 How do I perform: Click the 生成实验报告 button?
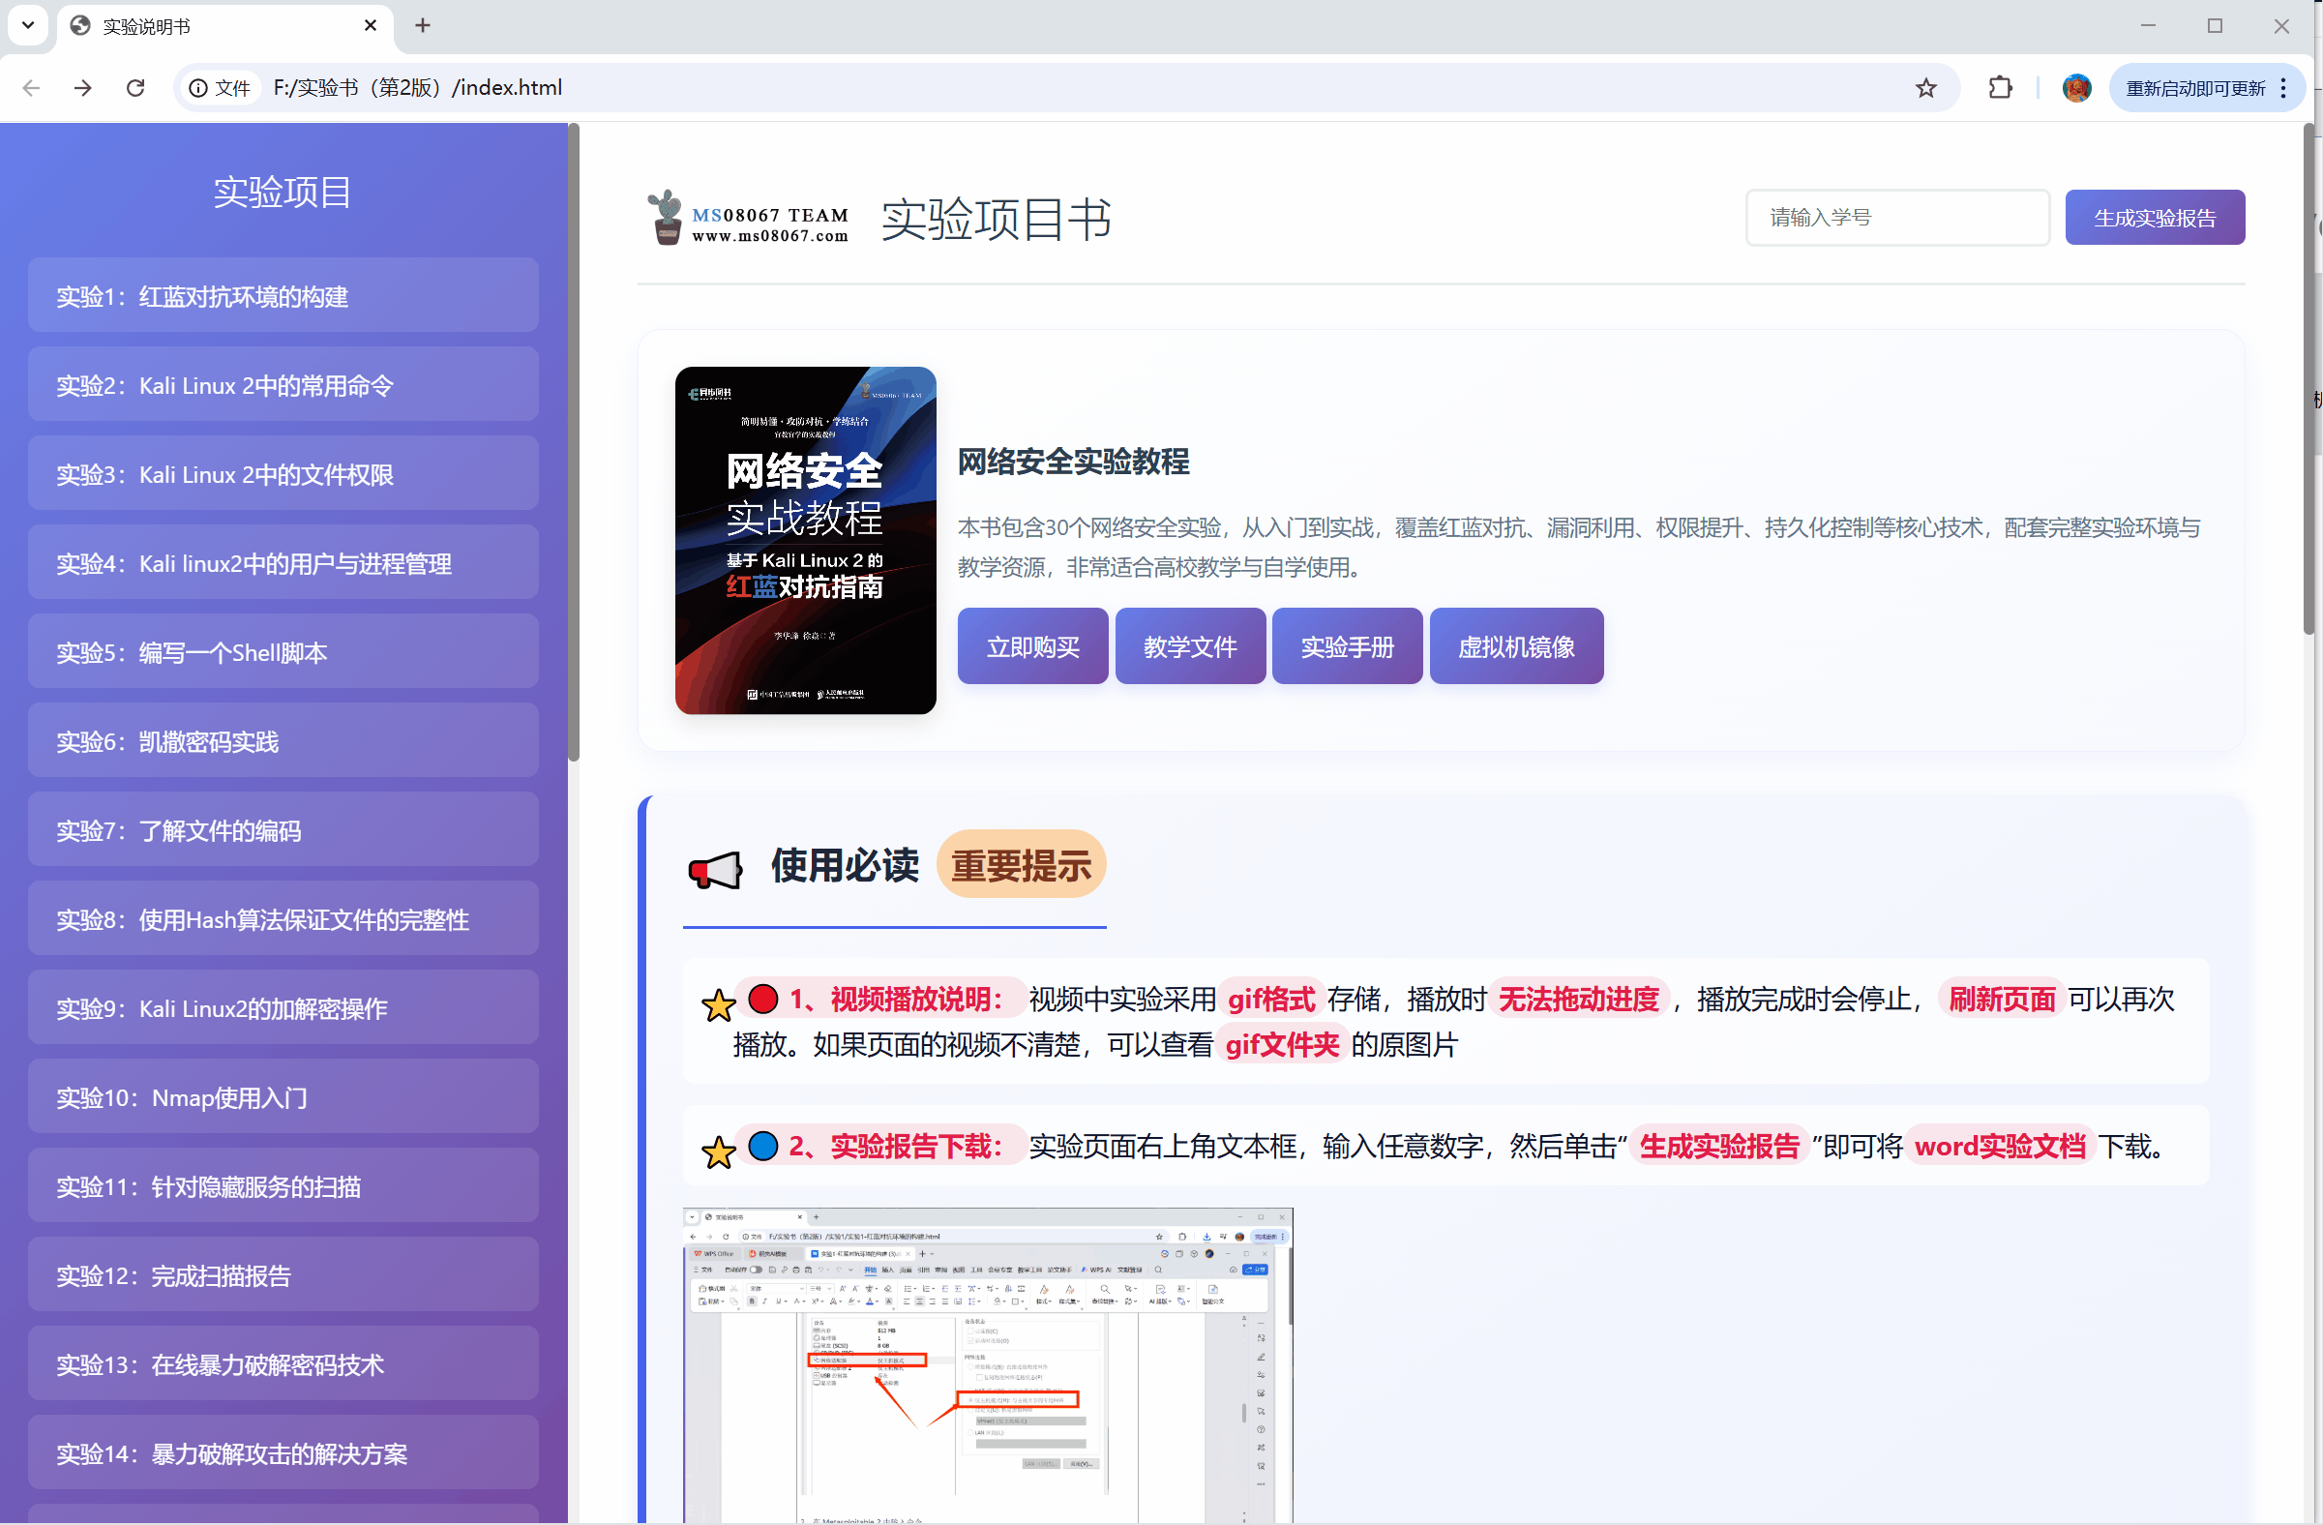click(2154, 217)
